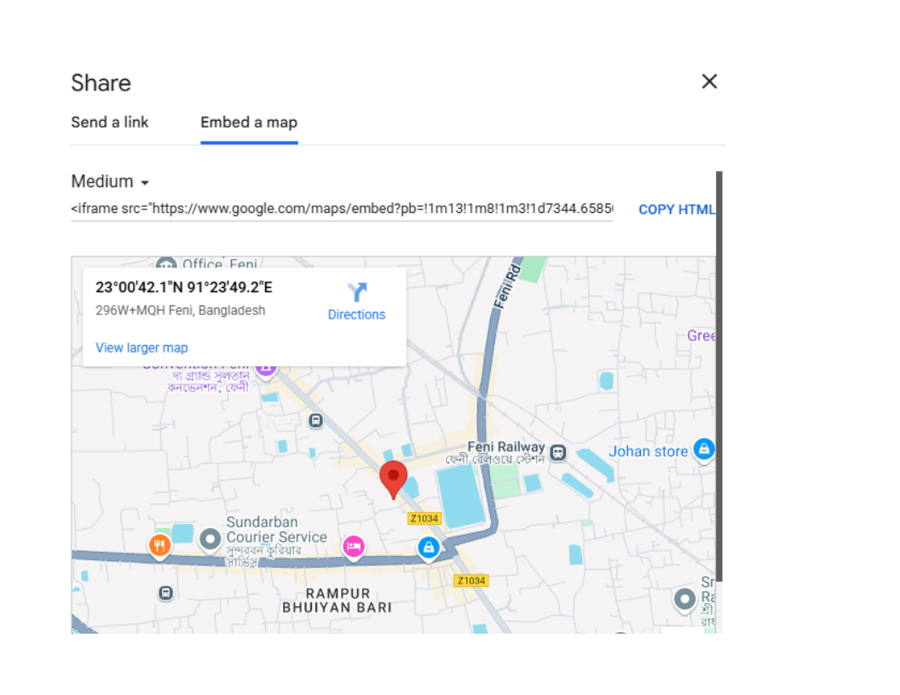Select the Embed a map tab
Image resolution: width=900 pixels, height=695 pixels.
coord(249,122)
